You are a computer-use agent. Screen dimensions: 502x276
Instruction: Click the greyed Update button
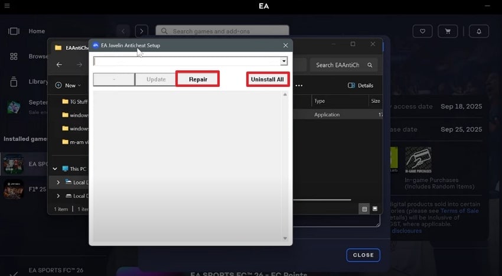[156, 80]
